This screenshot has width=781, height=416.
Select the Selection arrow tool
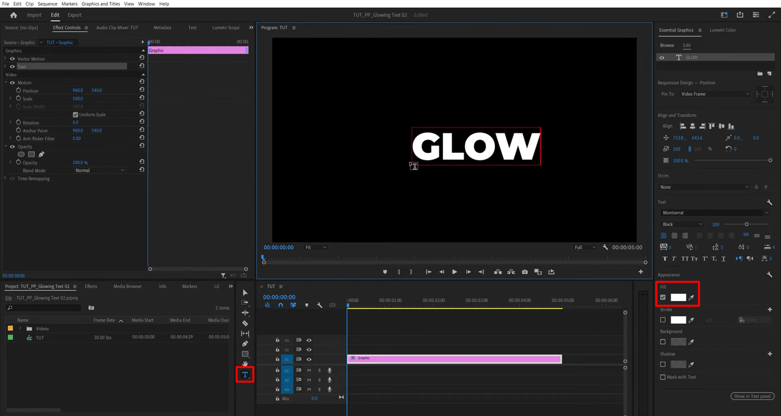tap(245, 293)
